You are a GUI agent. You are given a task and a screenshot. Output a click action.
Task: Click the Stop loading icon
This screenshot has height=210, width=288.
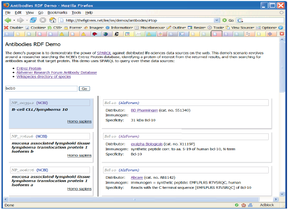pos(43,20)
